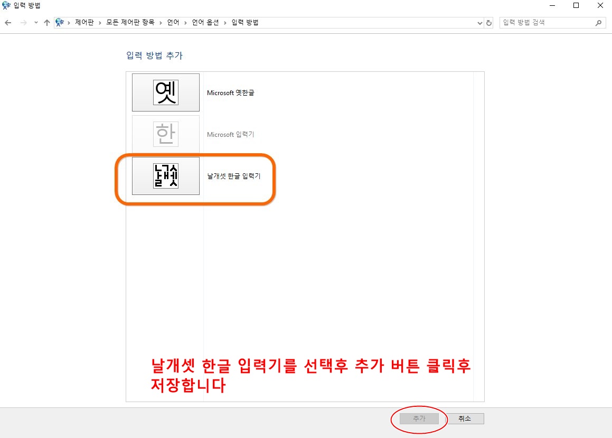Expand chevron after 언어 옵션 breadcrumb
The image size is (612, 438).
pos(225,23)
